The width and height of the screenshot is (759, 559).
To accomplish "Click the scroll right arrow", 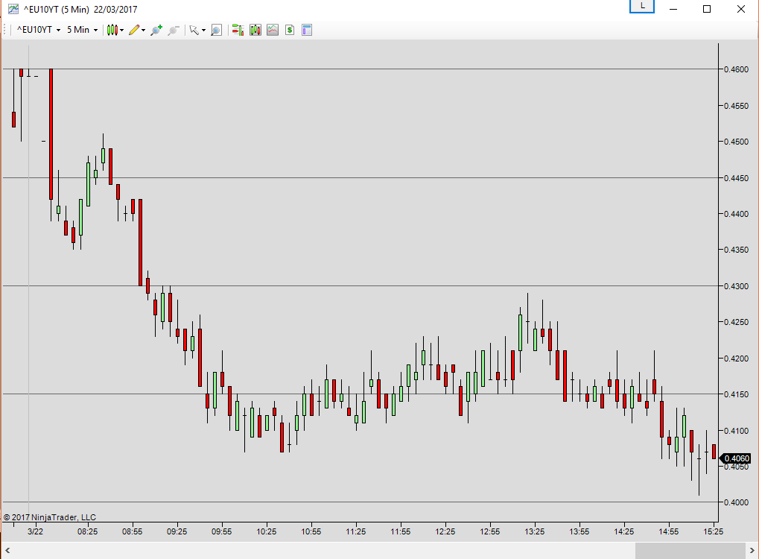I will tap(752, 550).
